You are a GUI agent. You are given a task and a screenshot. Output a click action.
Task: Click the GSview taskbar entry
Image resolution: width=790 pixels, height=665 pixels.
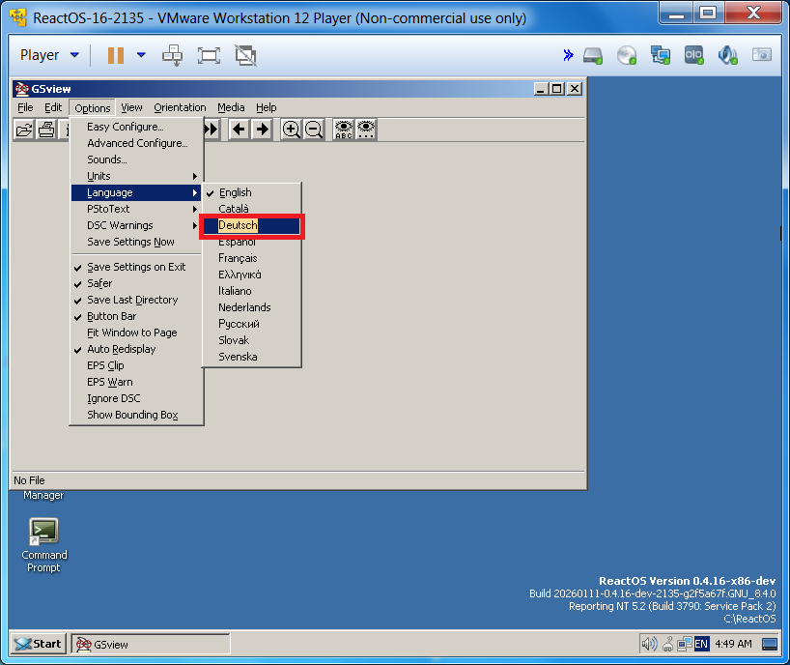150,644
